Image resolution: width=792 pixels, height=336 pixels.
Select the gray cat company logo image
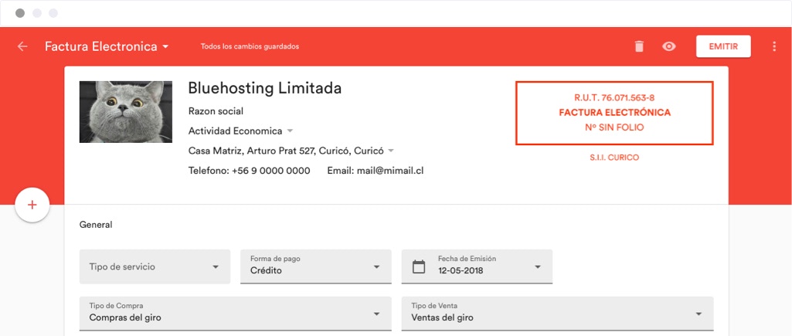pos(126,112)
